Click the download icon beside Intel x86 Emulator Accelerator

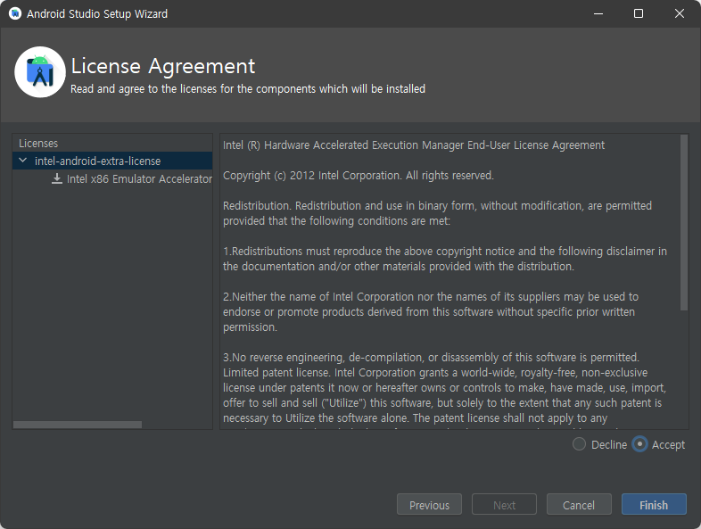[57, 179]
